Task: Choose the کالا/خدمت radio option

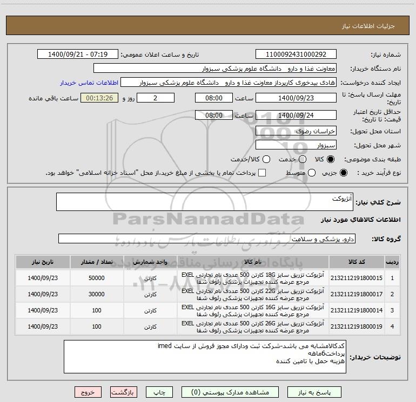Action: click(x=266, y=159)
